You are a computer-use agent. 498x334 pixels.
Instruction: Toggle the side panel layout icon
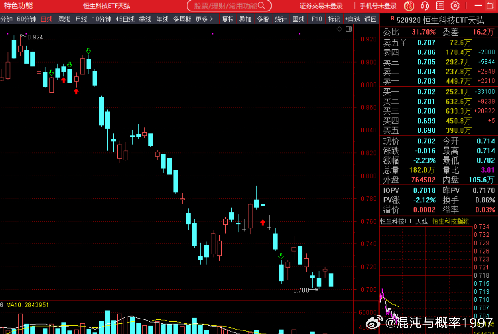(x=348, y=29)
